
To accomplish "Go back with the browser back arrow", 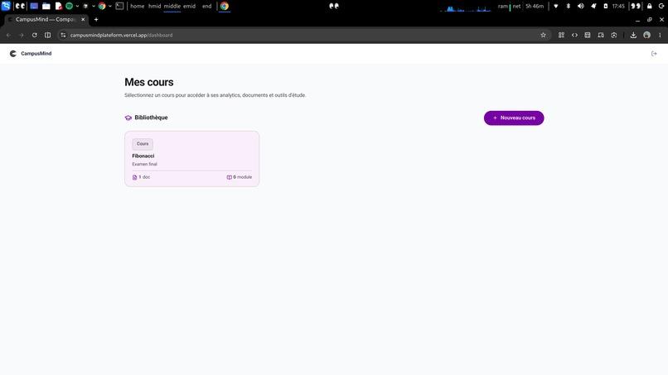I will click(x=8, y=36).
